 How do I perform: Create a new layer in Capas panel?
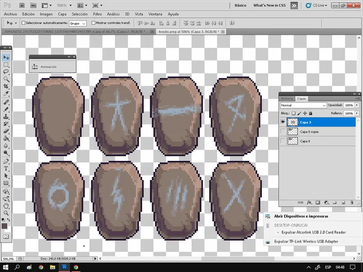[x=343, y=203]
